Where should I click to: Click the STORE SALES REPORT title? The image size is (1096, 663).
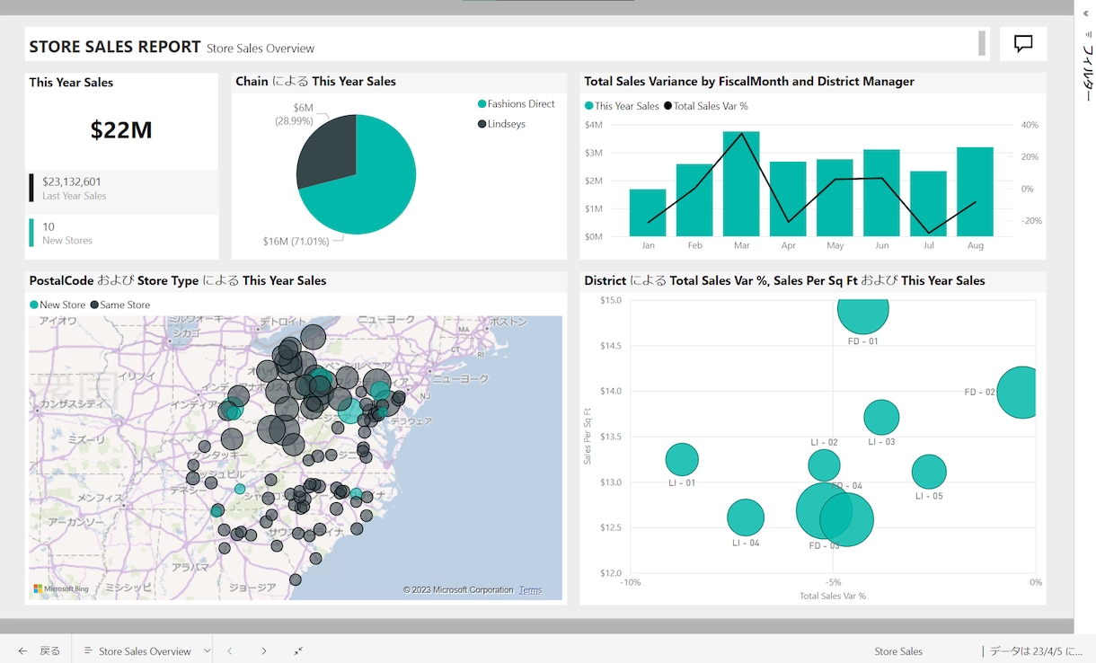[x=115, y=47]
